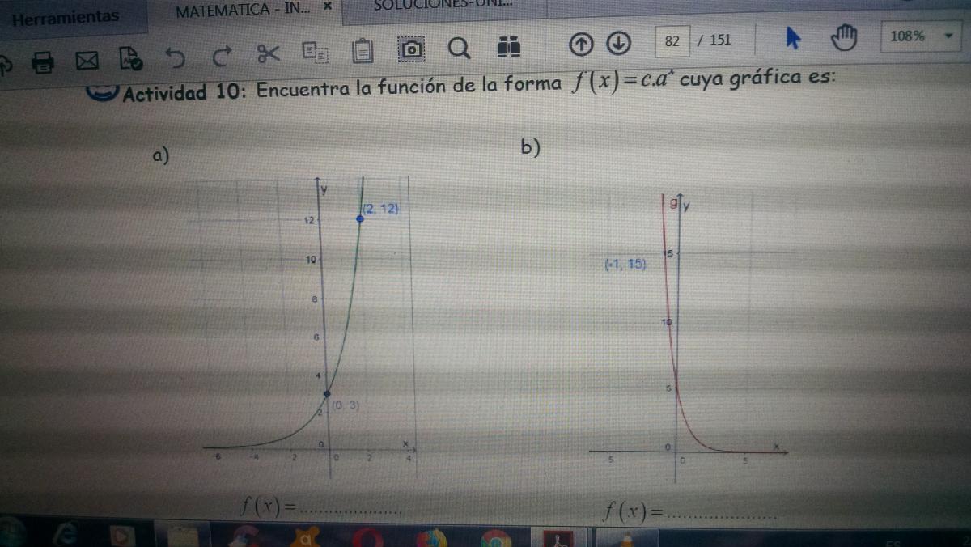971x547 pixels.
Task: Click the scissors cut icon
Action: tap(268, 54)
